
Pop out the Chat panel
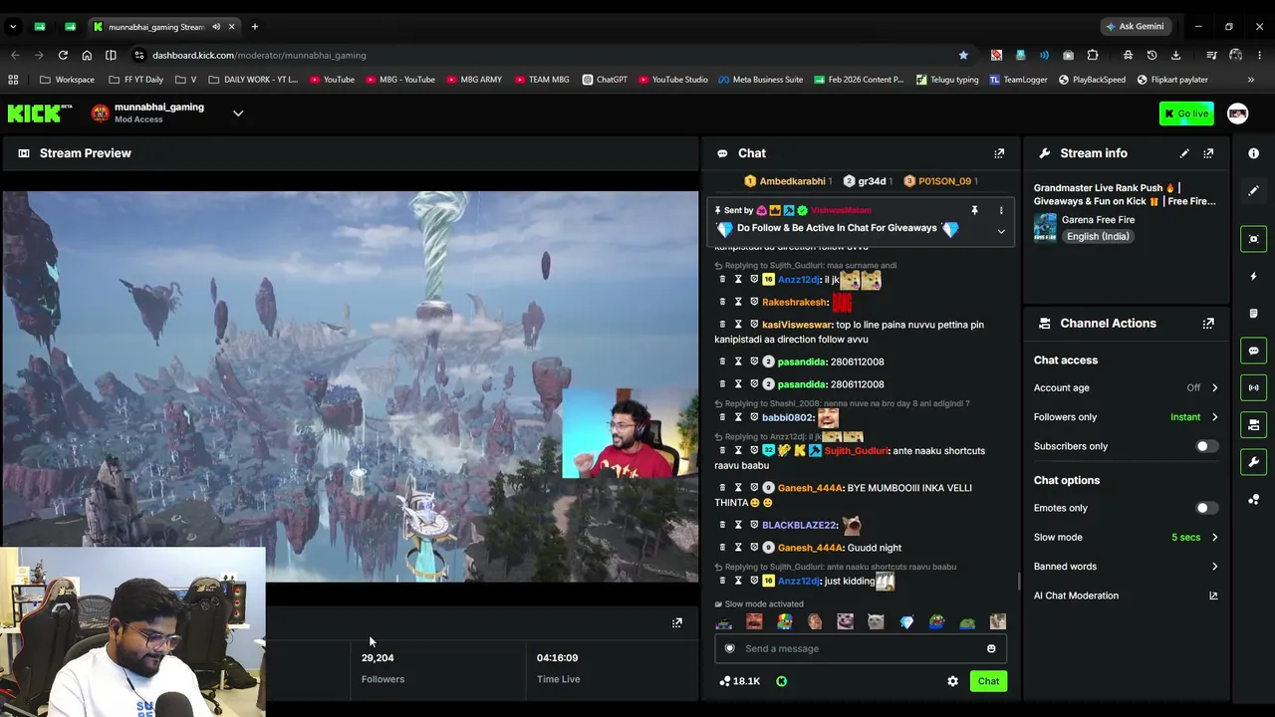tap(999, 153)
